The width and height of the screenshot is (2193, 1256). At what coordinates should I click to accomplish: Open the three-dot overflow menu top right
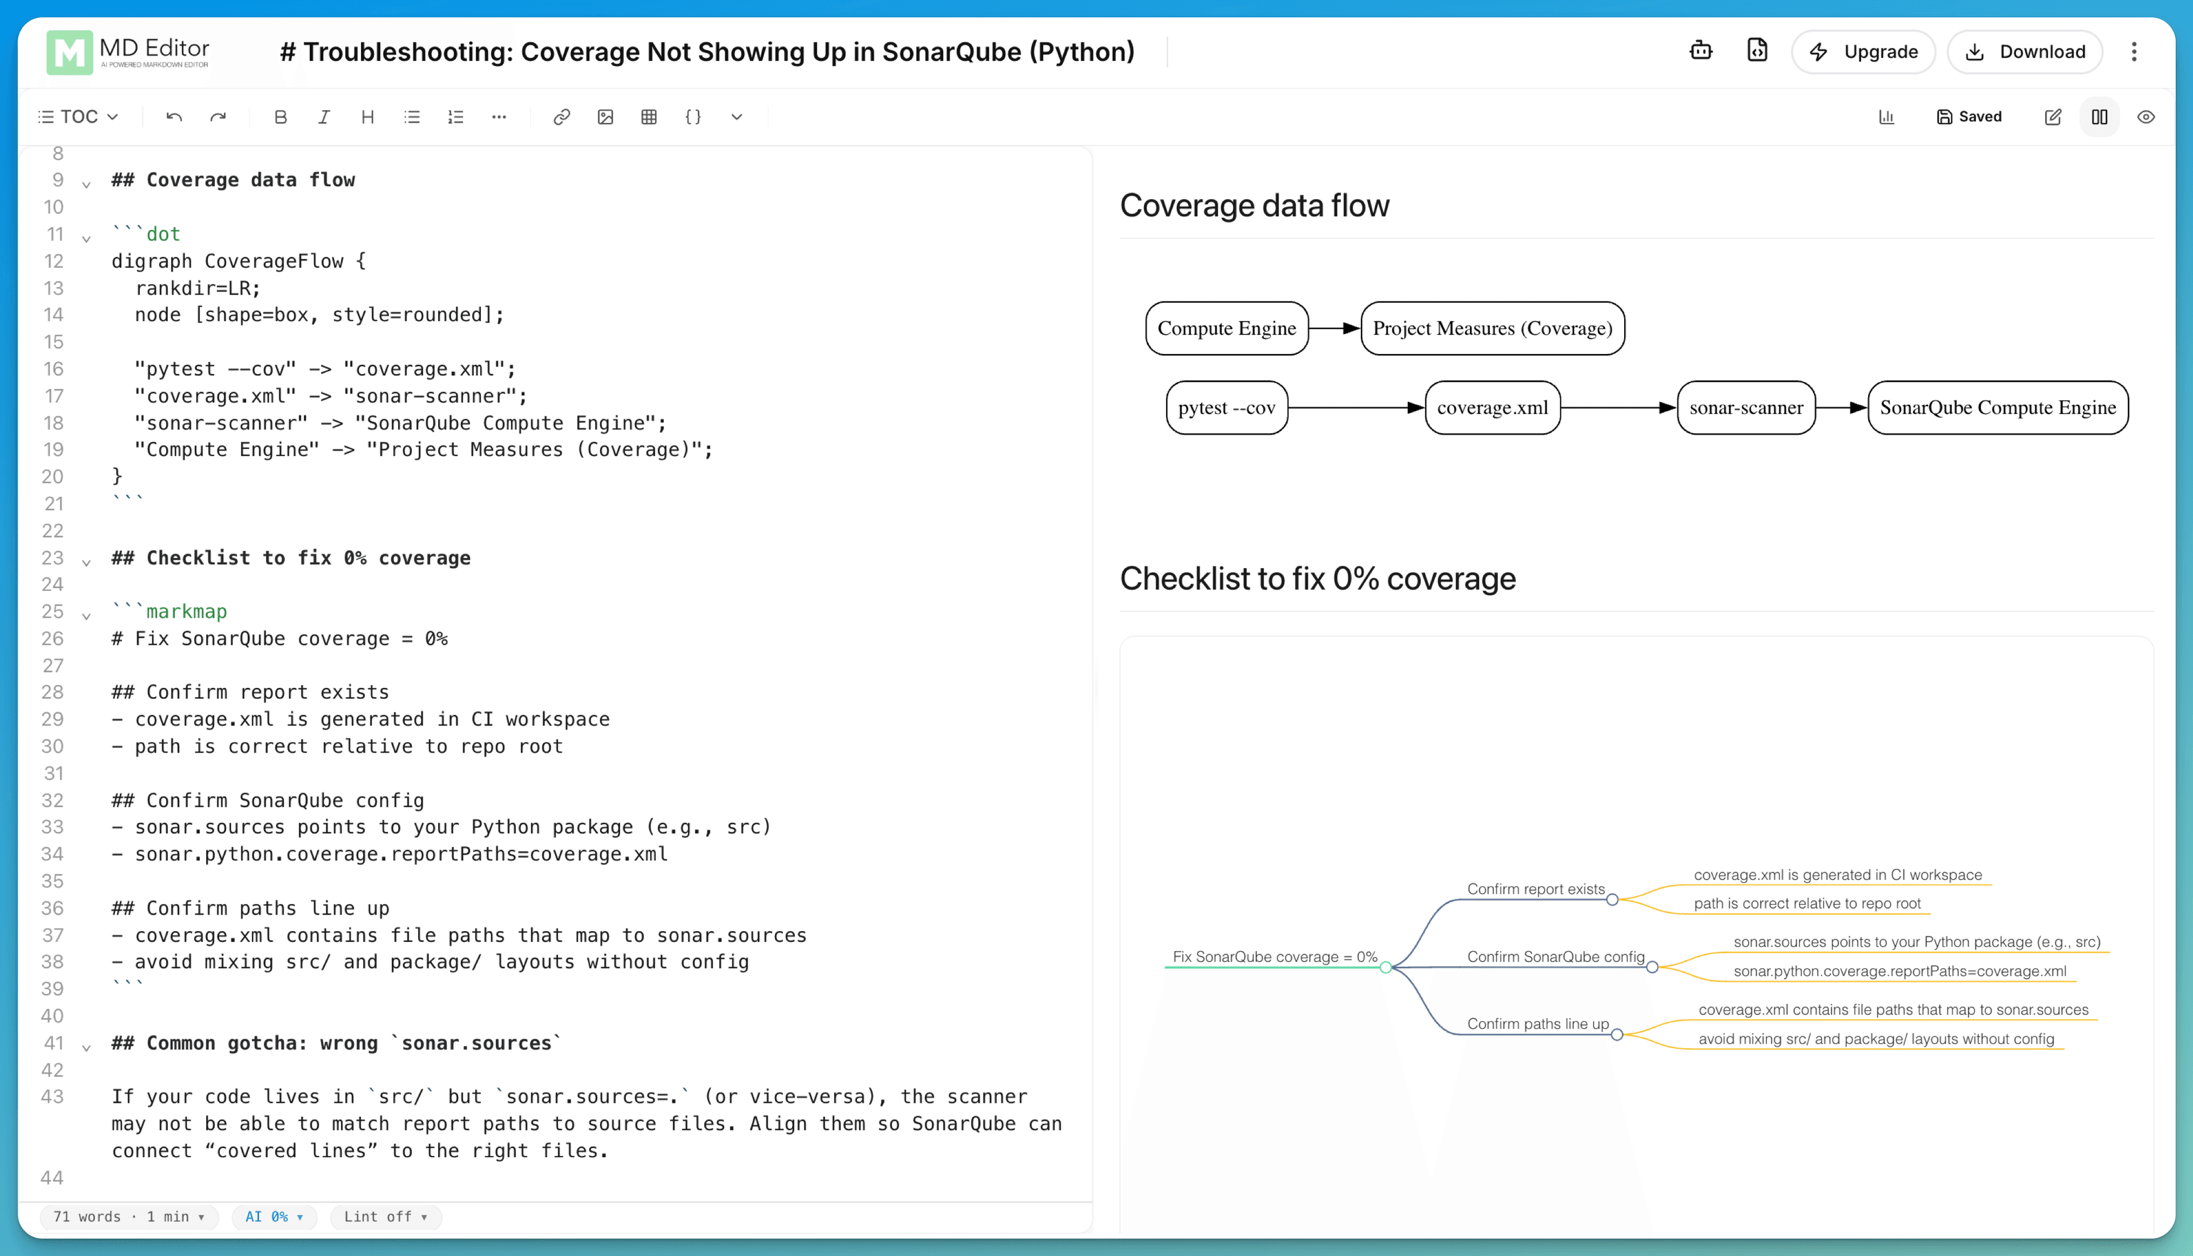(2135, 52)
